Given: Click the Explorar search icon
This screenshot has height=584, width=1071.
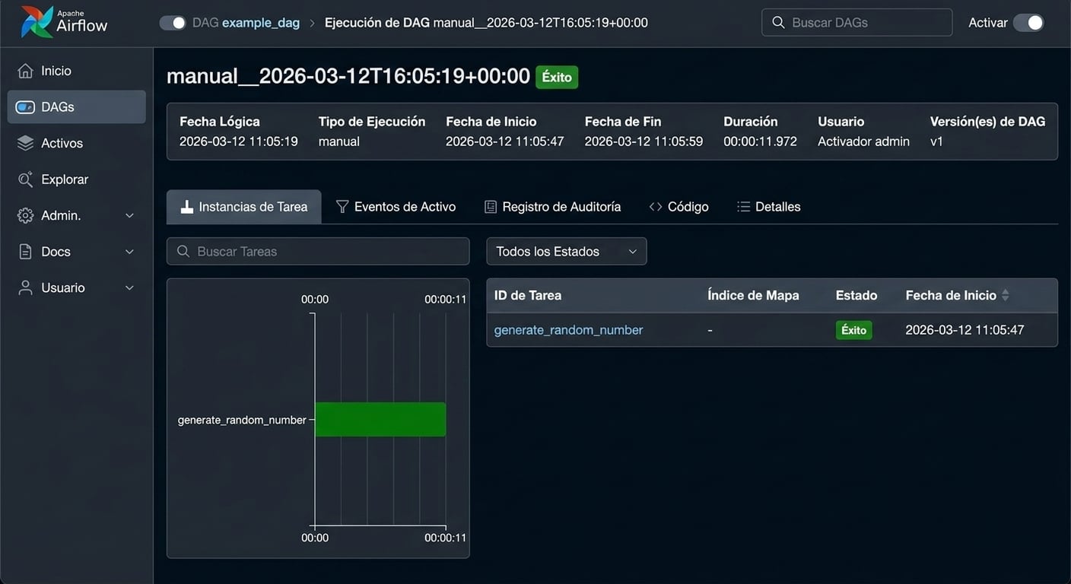Looking at the screenshot, I should 25,179.
